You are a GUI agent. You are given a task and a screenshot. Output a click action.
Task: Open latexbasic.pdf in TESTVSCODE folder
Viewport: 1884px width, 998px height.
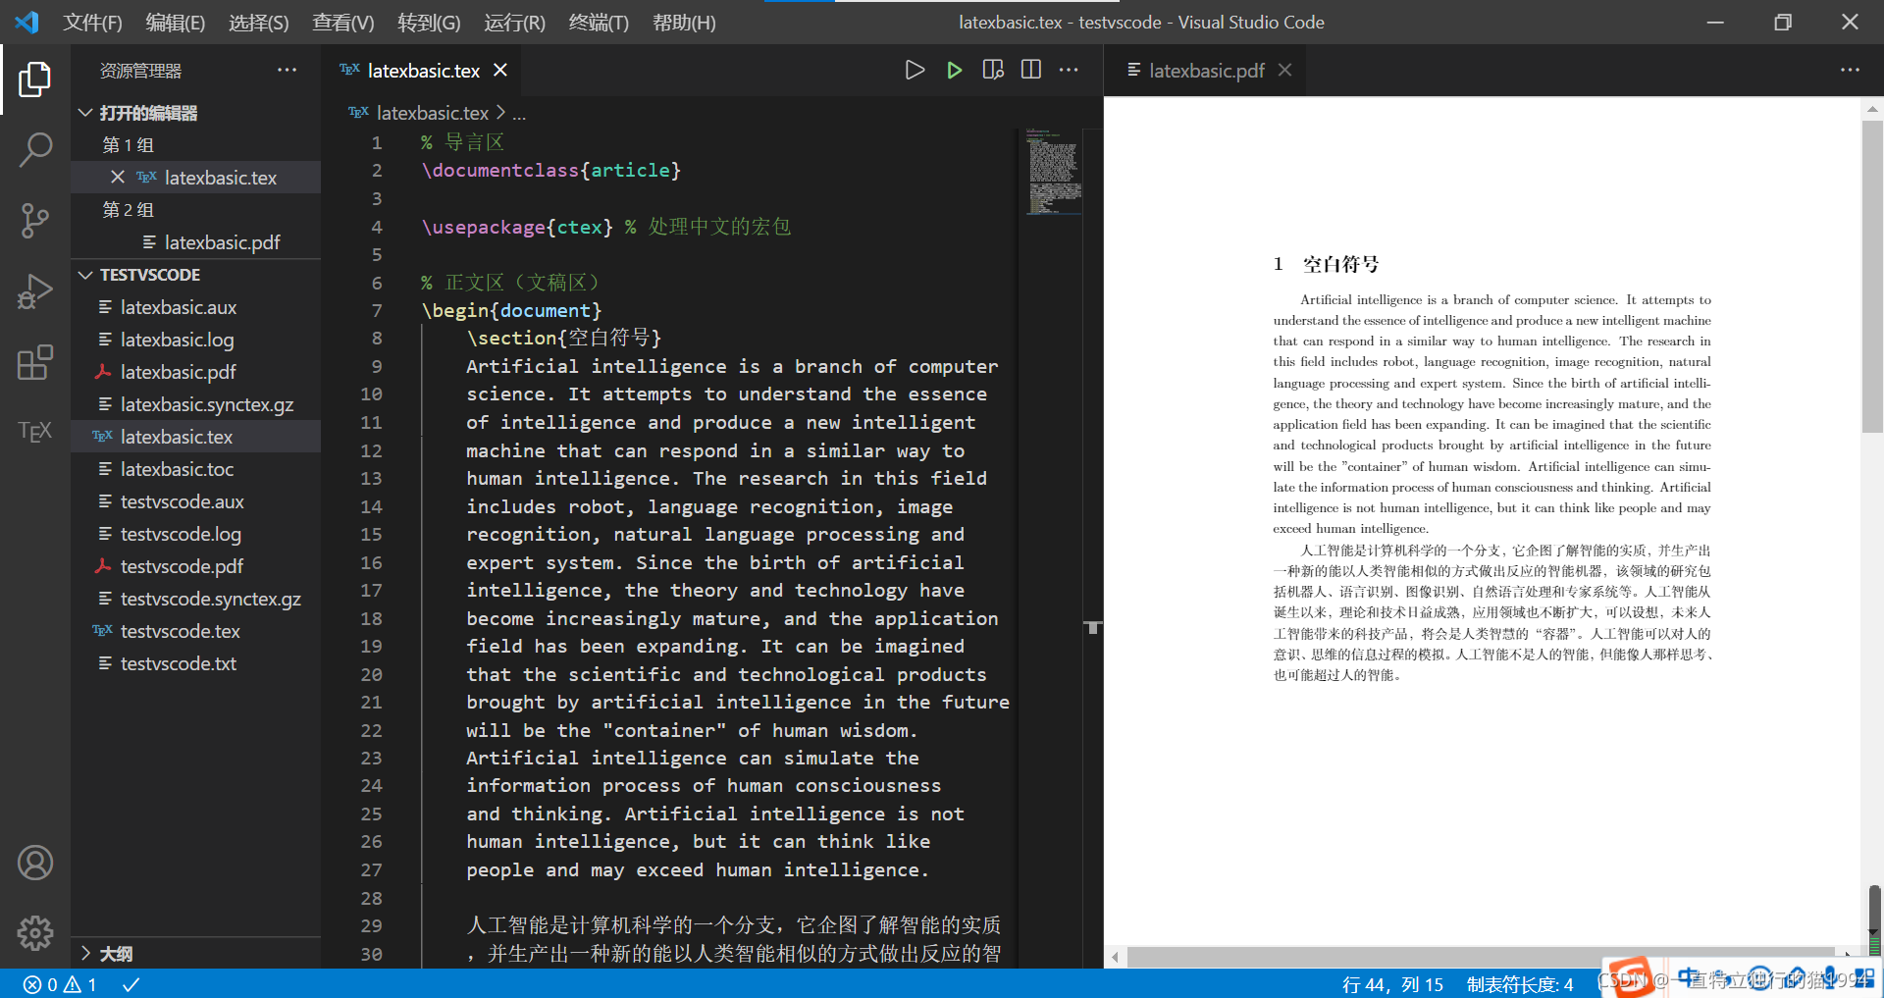pos(178,372)
